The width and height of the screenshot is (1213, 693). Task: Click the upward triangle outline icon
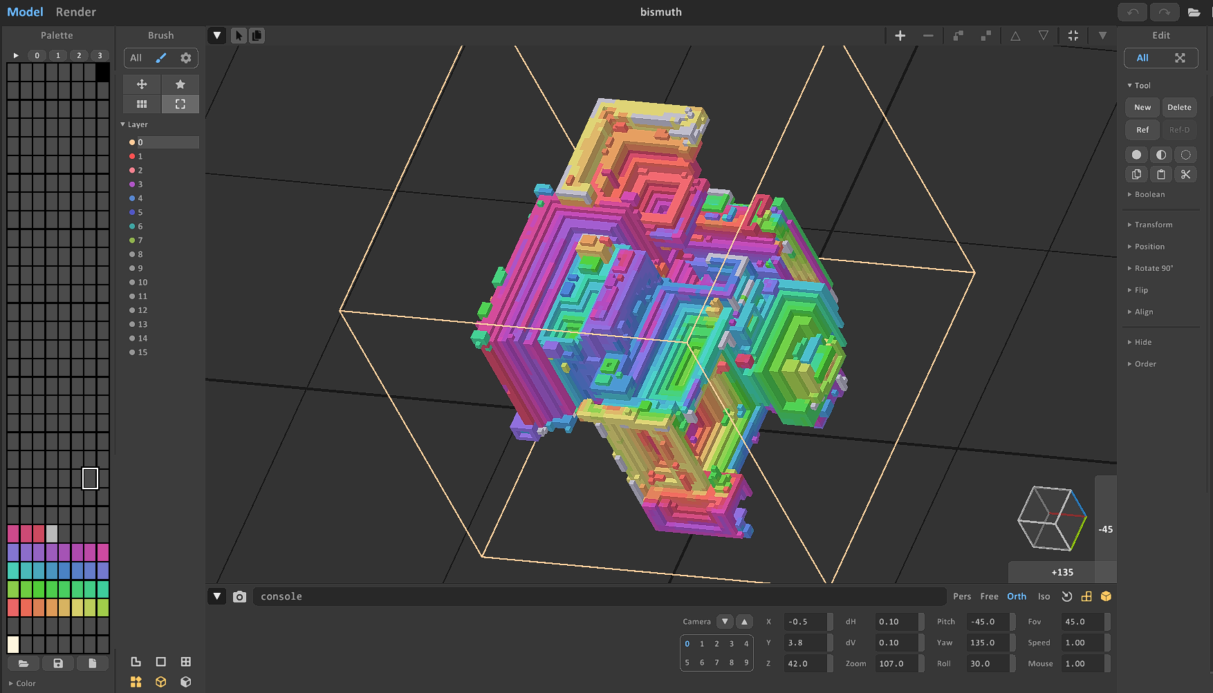point(1015,35)
